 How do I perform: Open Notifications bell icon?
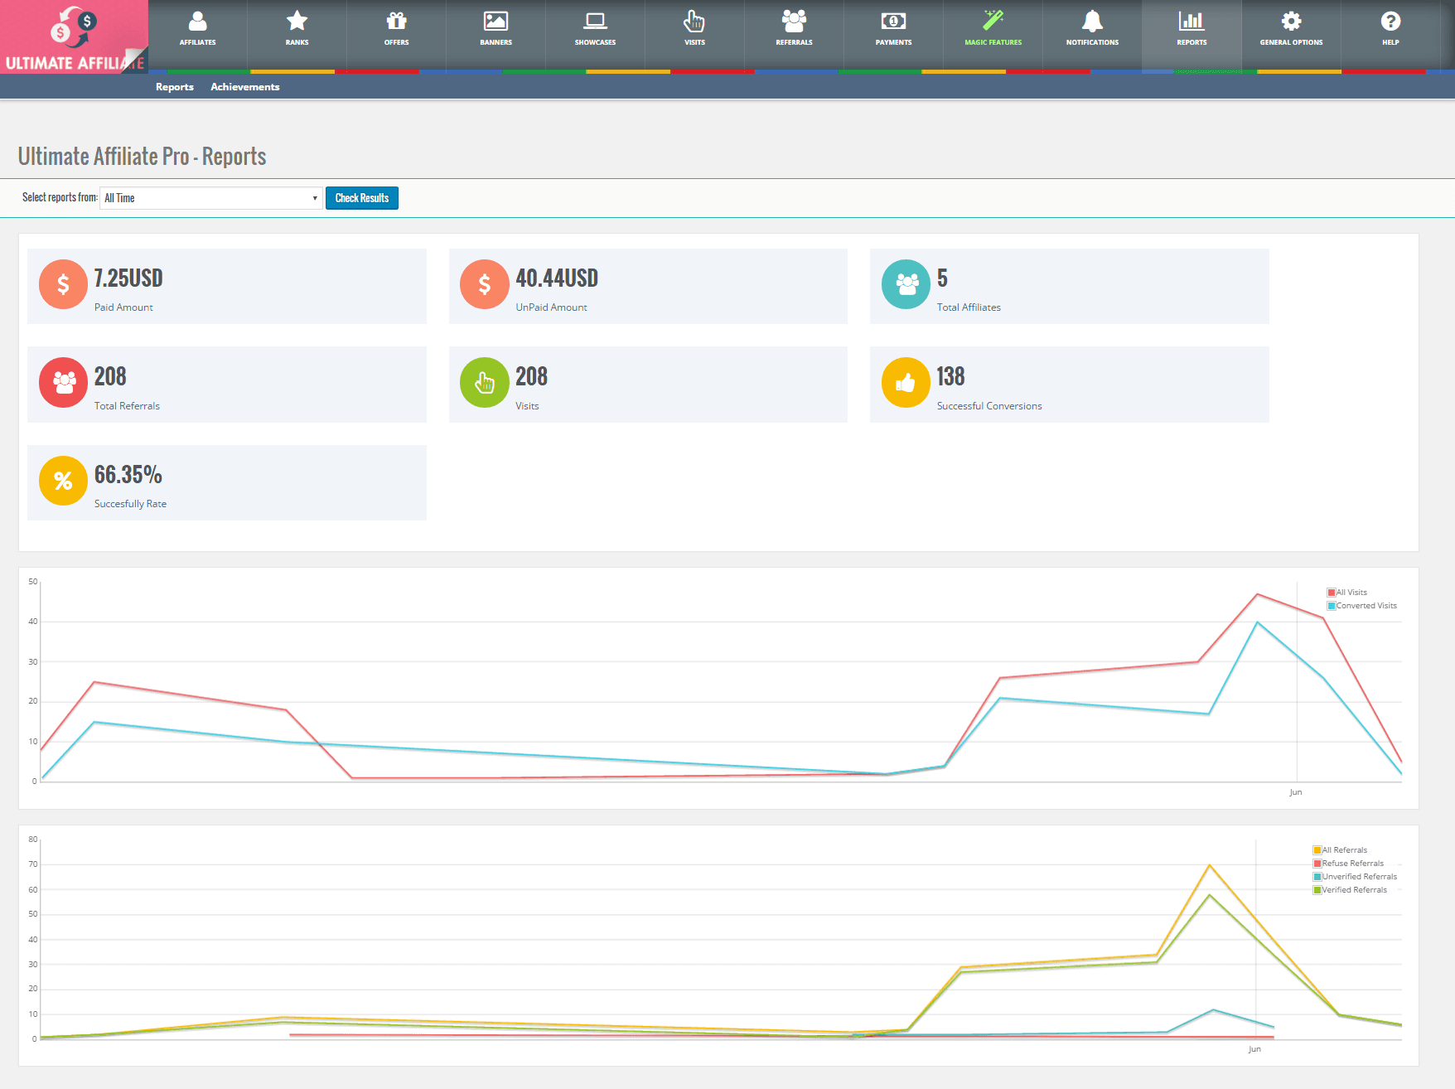[1092, 22]
